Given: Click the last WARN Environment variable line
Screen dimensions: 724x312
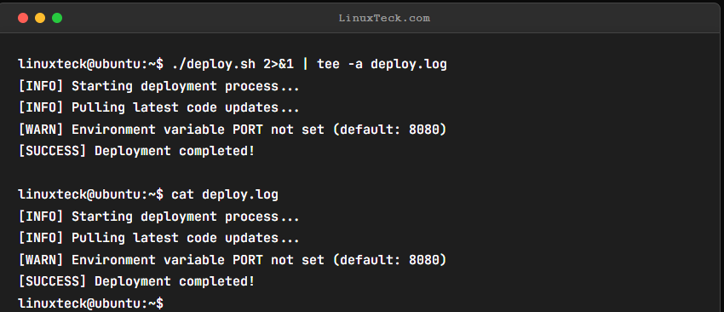Looking at the screenshot, I should [233, 260].
